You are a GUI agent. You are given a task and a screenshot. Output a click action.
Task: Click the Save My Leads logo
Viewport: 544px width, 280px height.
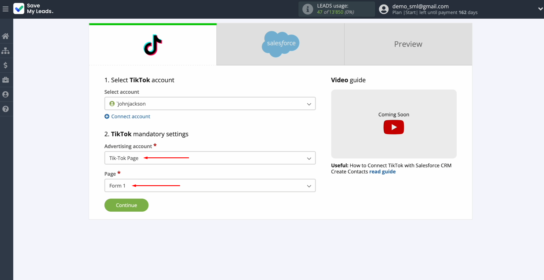(33, 9)
